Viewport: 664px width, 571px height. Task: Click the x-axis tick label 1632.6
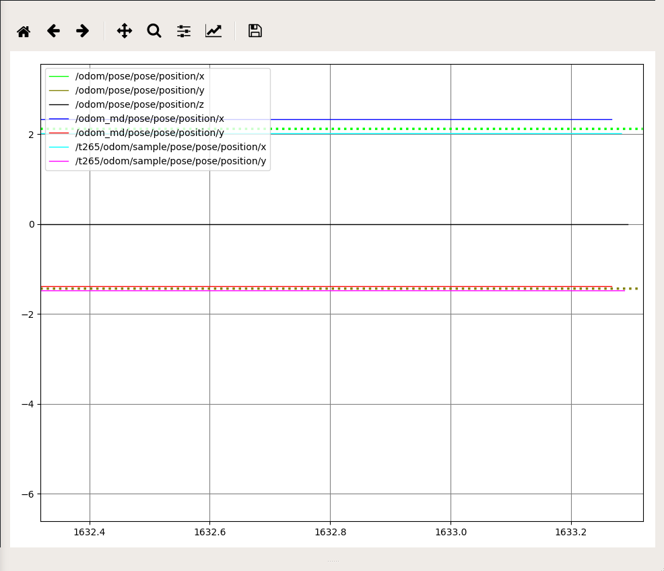point(209,532)
